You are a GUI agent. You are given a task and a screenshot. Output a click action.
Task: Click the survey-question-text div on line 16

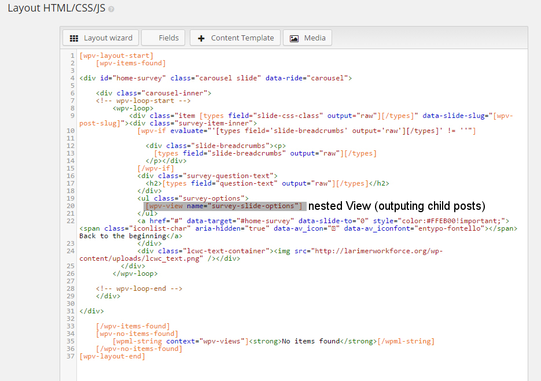tap(207, 176)
